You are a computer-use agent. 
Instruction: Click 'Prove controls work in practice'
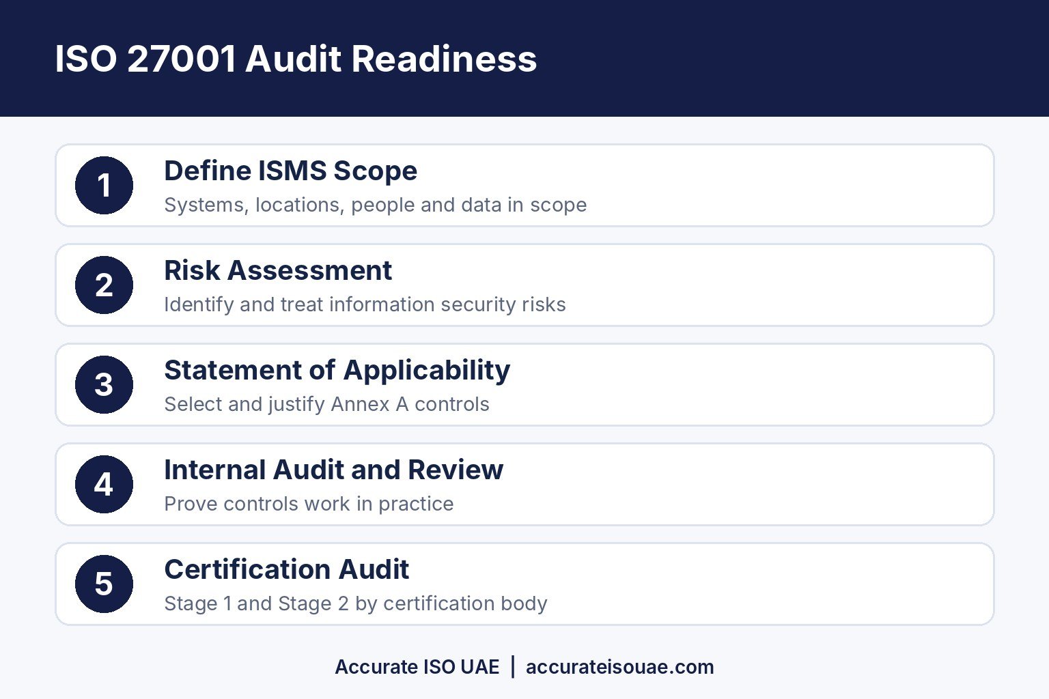point(309,504)
